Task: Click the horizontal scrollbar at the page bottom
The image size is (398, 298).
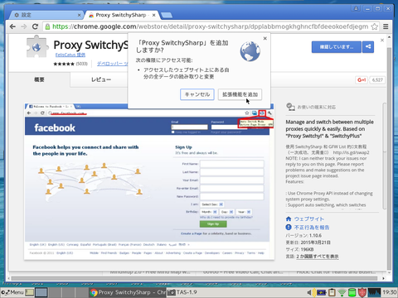Action: [193, 278]
